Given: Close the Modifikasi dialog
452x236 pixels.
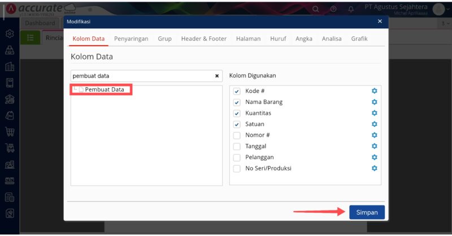Looking at the screenshot, I should (x=380, y=22).
